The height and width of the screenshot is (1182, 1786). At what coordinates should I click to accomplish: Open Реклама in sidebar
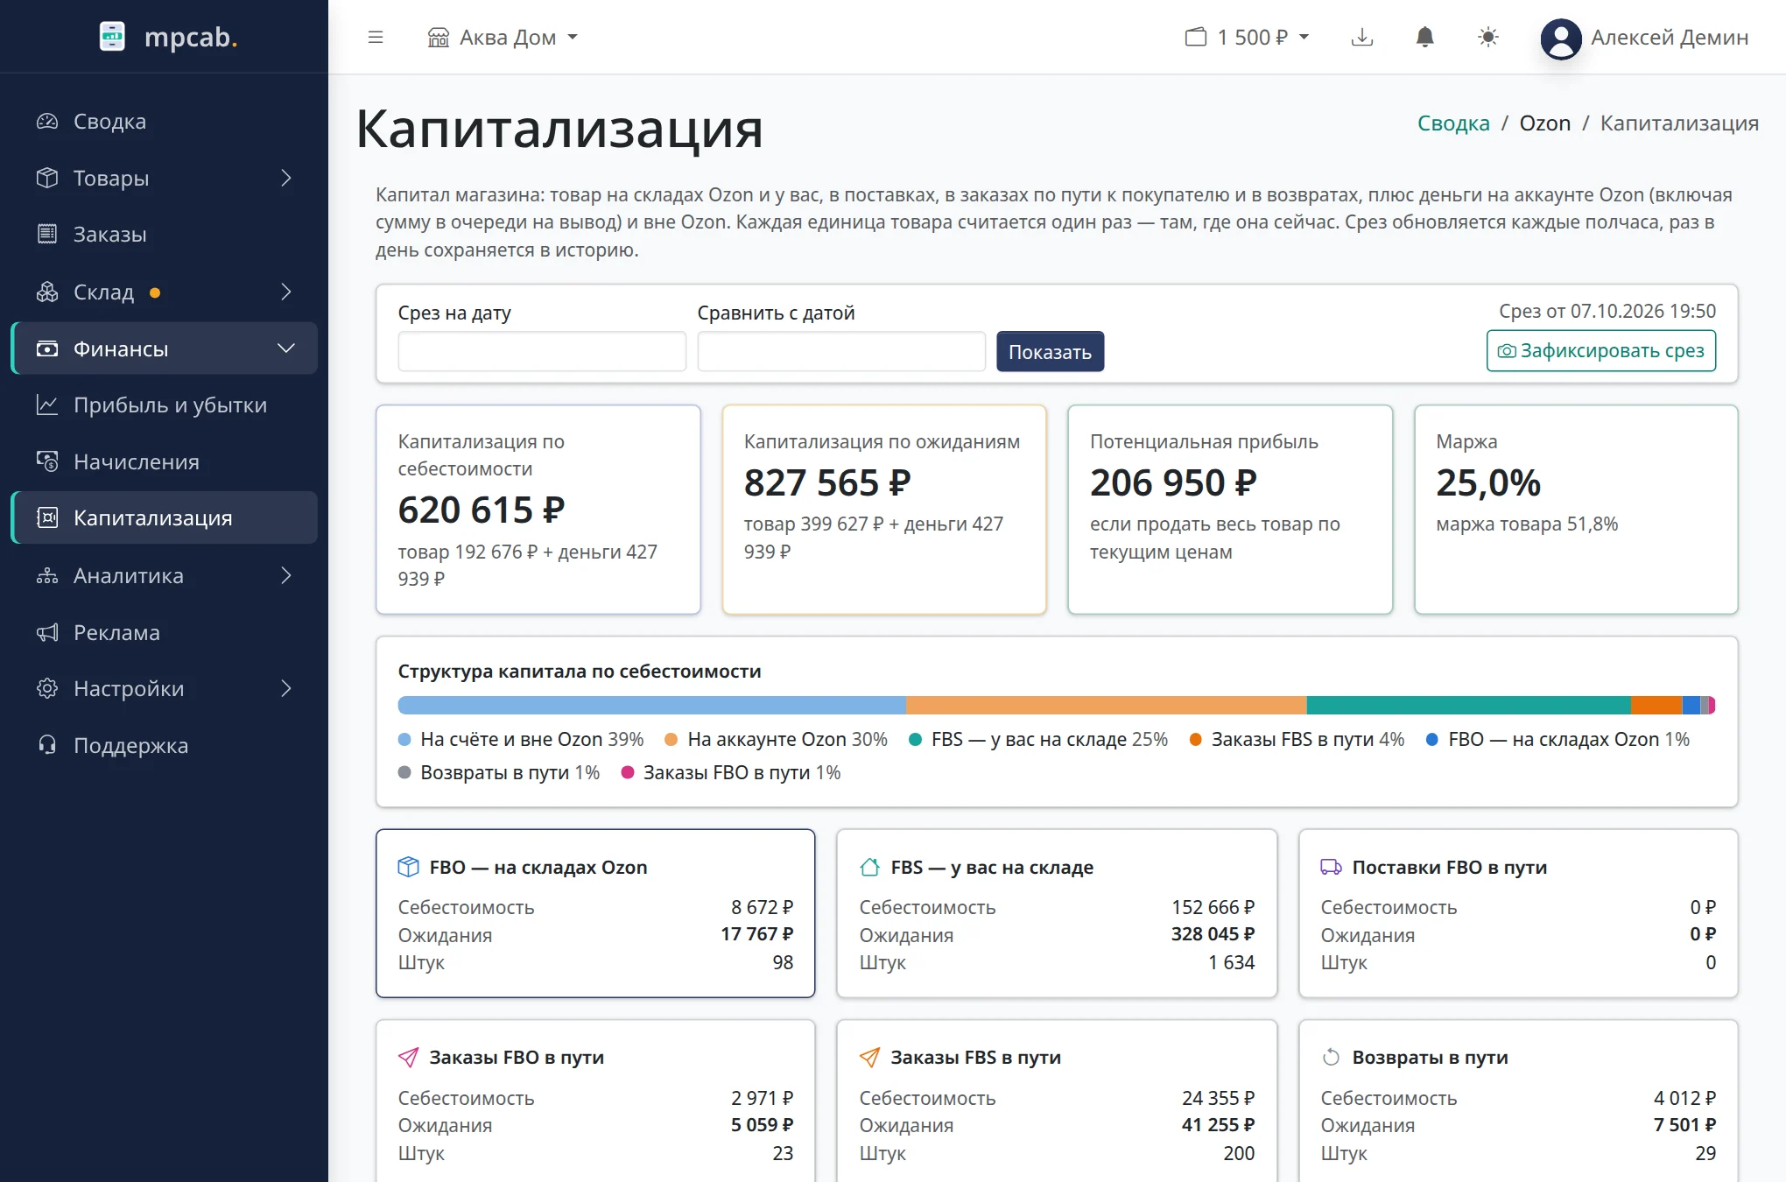pos(164,632)
